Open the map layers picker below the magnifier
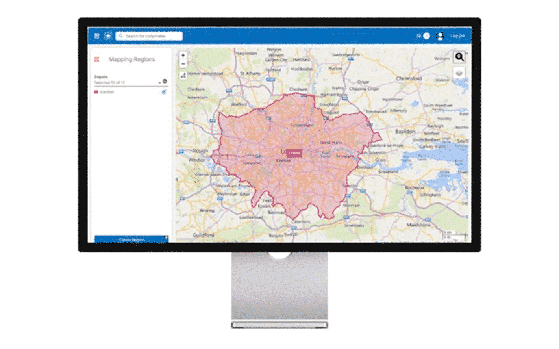This screenshot has width=559, height=349. (459, 72)
